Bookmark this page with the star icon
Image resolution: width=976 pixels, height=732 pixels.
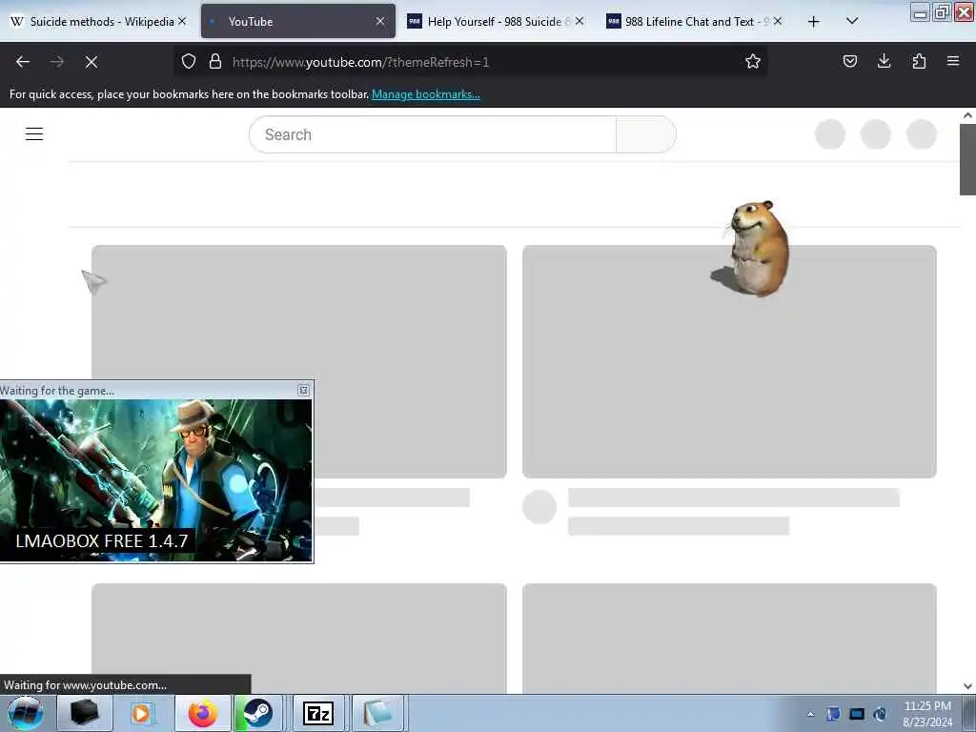(x=753, y=61)
